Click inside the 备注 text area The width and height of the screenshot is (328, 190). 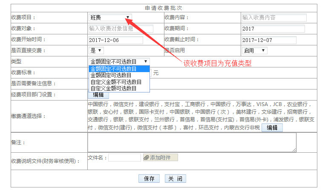coord(192,142)
